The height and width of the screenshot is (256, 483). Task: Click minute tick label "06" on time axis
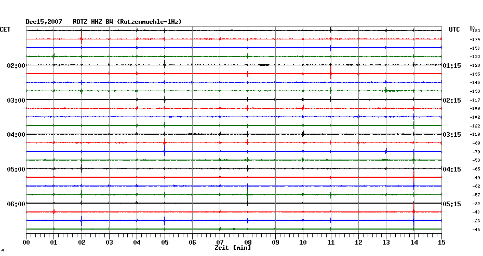pyautogui.click(x=193, y=243)
